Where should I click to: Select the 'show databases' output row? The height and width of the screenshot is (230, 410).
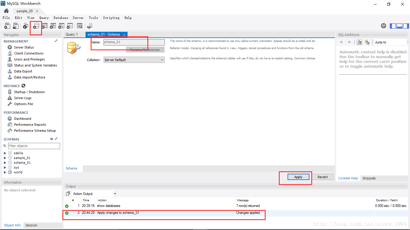click(236, 206)
